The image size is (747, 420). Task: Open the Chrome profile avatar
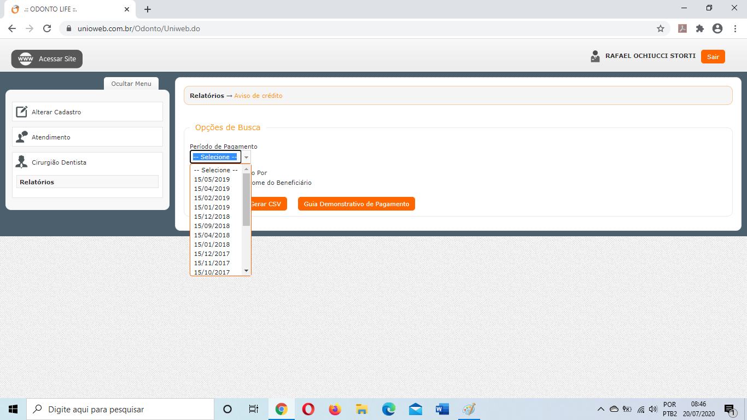click(717, 28)
